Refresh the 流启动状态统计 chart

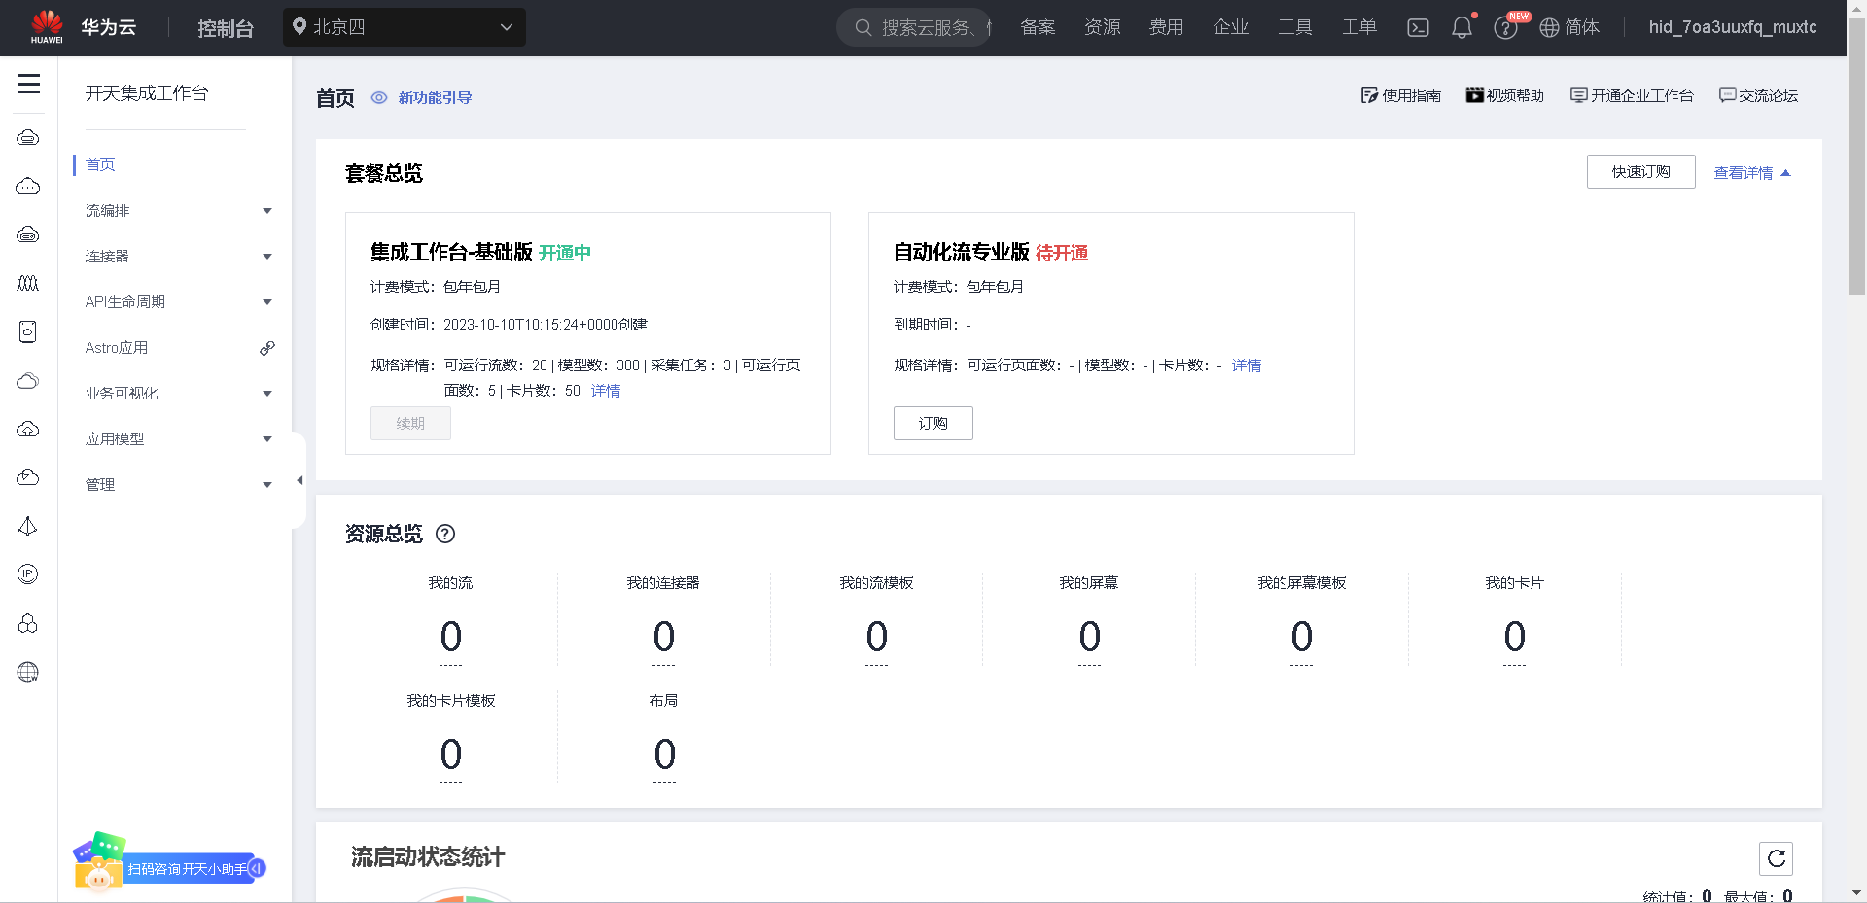(1777, 858)
